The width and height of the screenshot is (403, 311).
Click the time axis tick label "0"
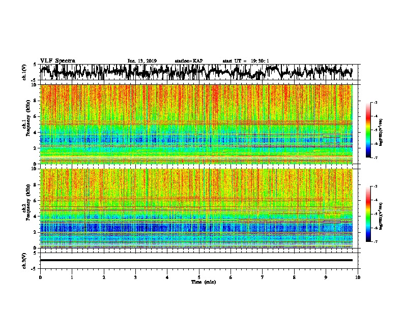40,277
